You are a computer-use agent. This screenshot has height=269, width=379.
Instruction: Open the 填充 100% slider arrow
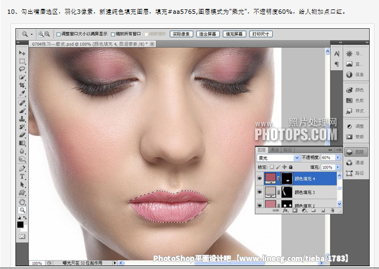pos(338,167)
